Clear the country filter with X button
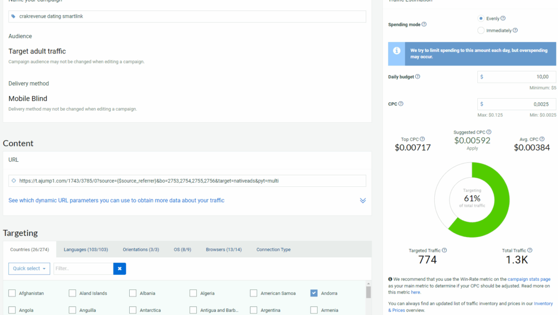 point(119,269)
